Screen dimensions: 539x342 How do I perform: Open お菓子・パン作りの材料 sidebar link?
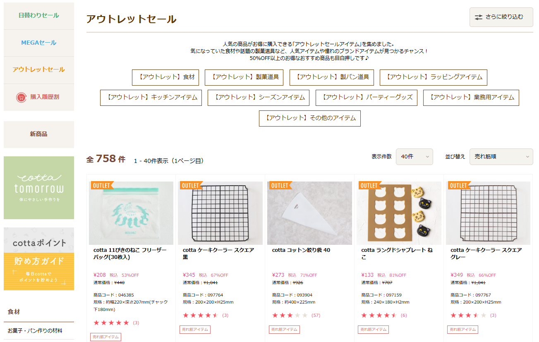35,331
